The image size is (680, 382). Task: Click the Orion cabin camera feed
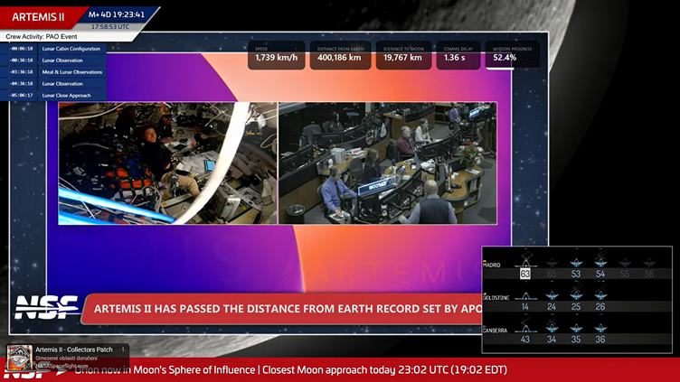pos(167,163)
